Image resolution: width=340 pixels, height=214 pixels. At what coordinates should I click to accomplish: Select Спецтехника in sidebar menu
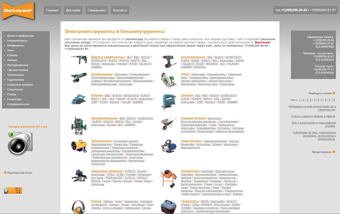[x=15, y=90]
